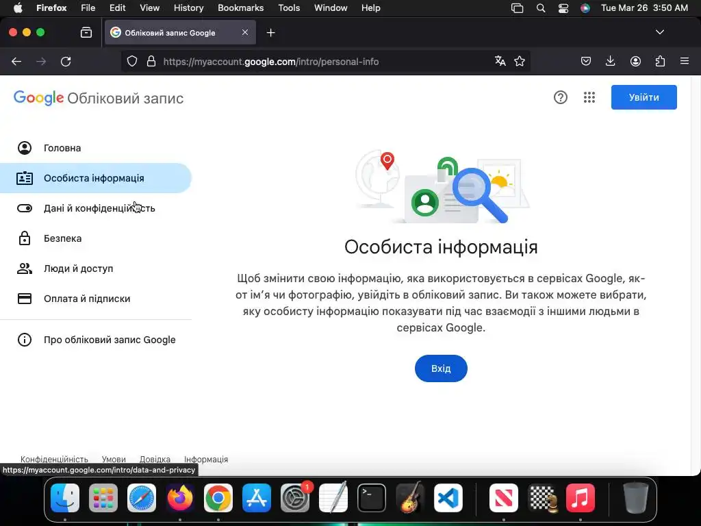Open Music app from the Dock
This screenshot has height=526, width=701.
coord(581,498)
